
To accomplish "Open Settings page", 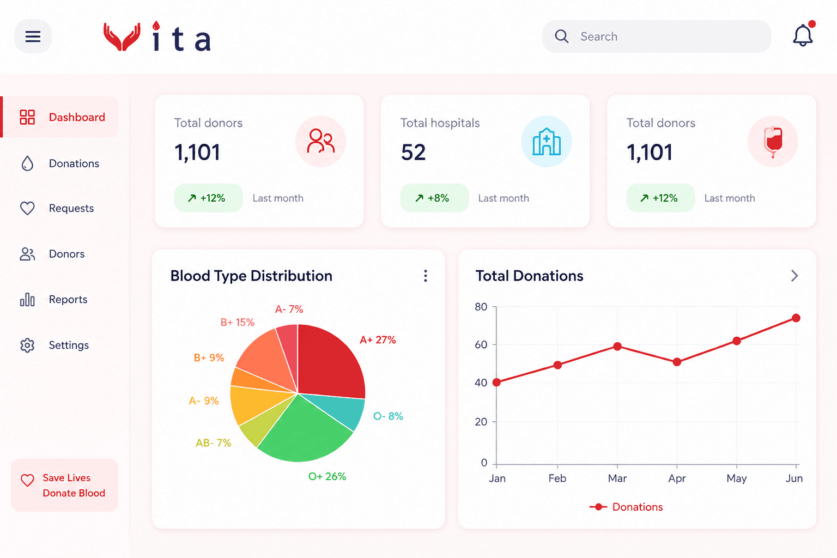I will 60,345.
